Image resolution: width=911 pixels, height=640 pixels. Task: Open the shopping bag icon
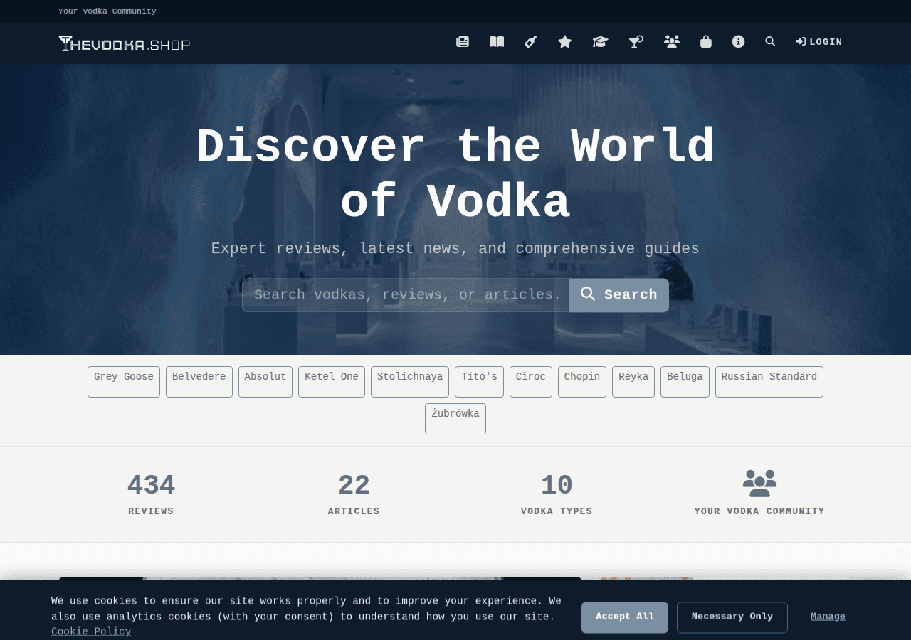tap(706, 42)
